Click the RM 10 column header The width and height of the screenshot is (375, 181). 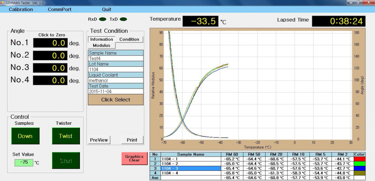point(298,154)
